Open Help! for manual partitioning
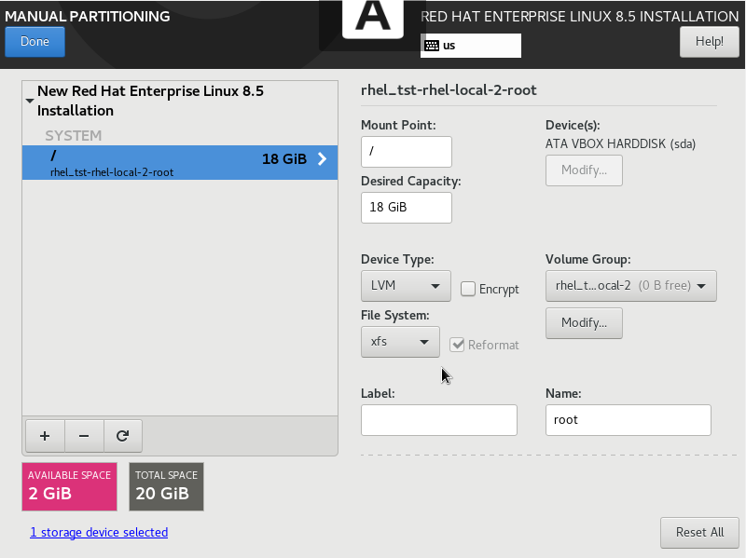Viewport: 746px width, 558px height. click(x=710, y=41)
